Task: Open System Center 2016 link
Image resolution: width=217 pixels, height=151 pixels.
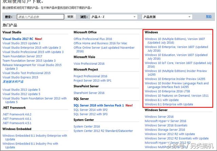Action: (x=87, y=127)
